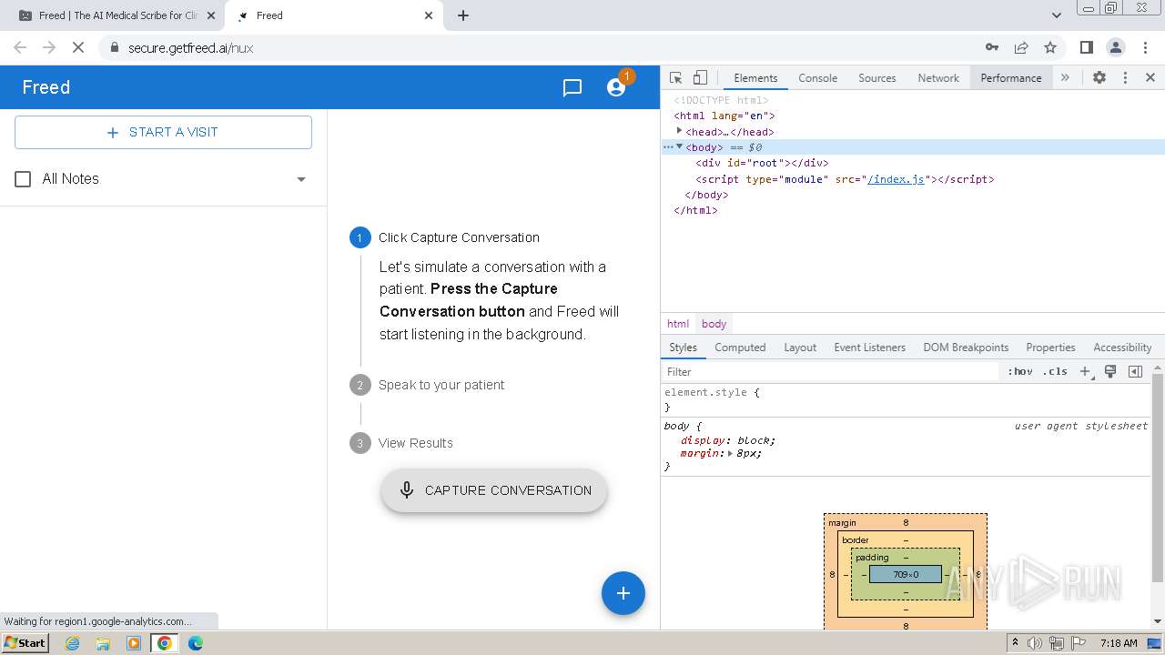Add new style rule plus icon
This screenshot has width=1165, height=655.
[1085, 371]
